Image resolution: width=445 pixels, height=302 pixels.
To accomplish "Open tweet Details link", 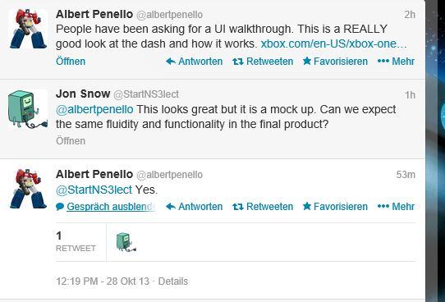I will (173, 281).
